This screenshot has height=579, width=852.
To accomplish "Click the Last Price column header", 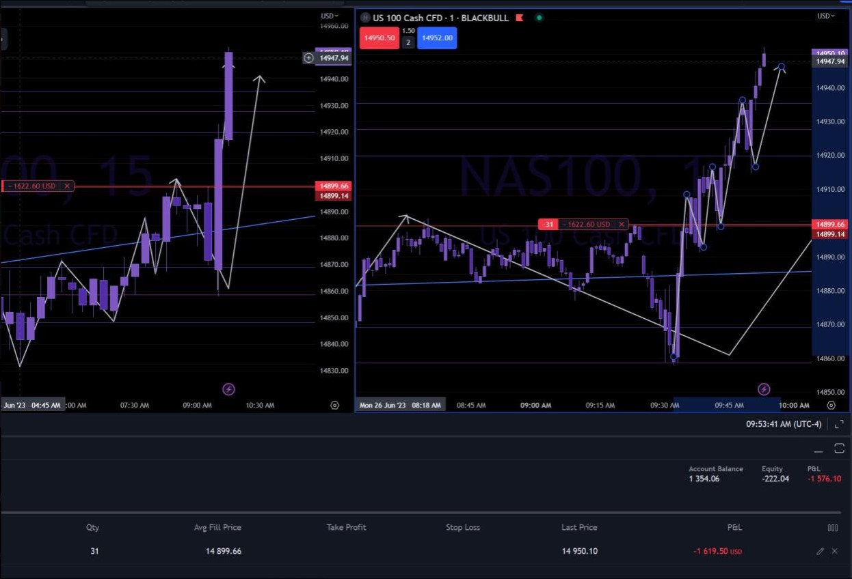I will 579,527.
